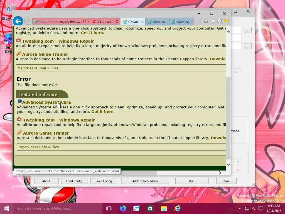Click lower Tweaking.com red toolbox icon
The image size is (285, 214).
point(19,119)
